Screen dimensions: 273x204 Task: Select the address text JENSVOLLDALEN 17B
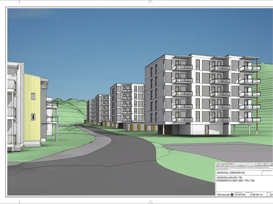point(229,177)
